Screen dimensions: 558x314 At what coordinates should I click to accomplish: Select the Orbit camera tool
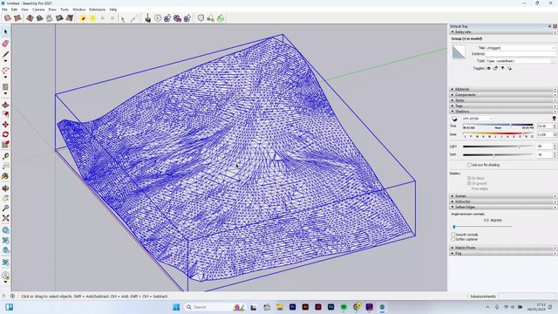point(5,188)
